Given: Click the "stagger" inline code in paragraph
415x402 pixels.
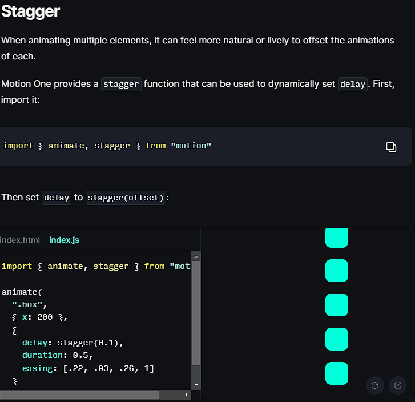Looking at the screenshot, I should pyautogui.click(x=121, y=84).
